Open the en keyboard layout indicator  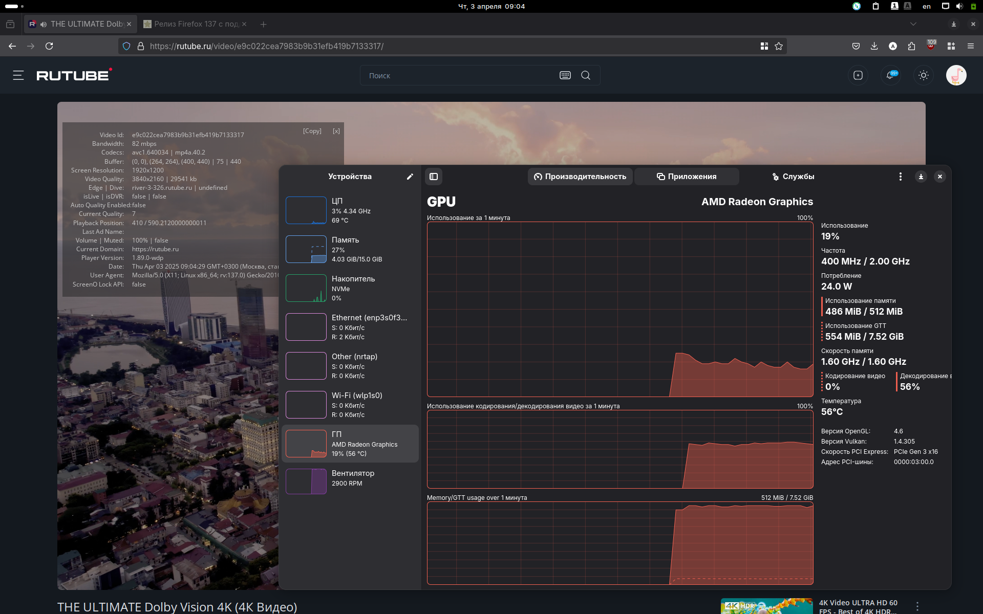click(x=927, y=6)
